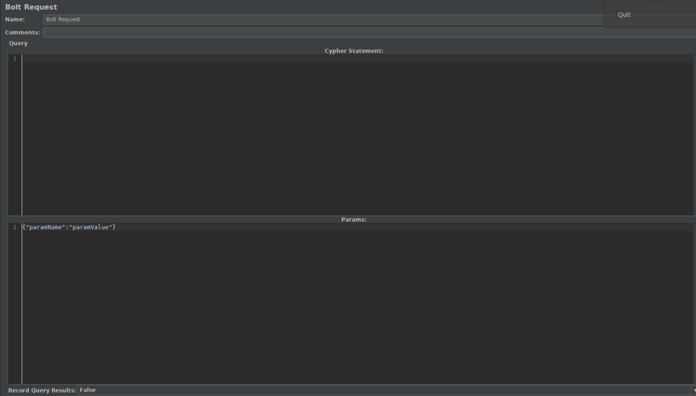Select line number 1 in Params gutter
696x396 pixels.
point(14,227)
